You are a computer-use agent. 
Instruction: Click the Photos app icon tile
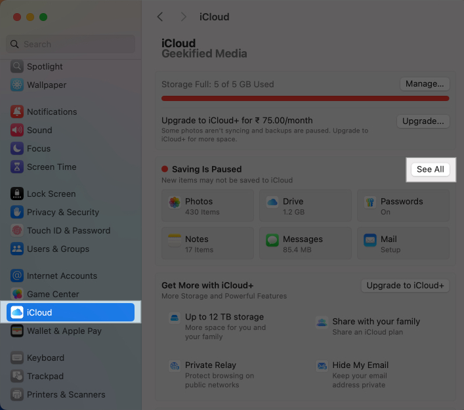(x=175, y=203)
